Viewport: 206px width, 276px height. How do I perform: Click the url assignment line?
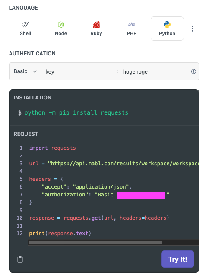coord(114,164)
